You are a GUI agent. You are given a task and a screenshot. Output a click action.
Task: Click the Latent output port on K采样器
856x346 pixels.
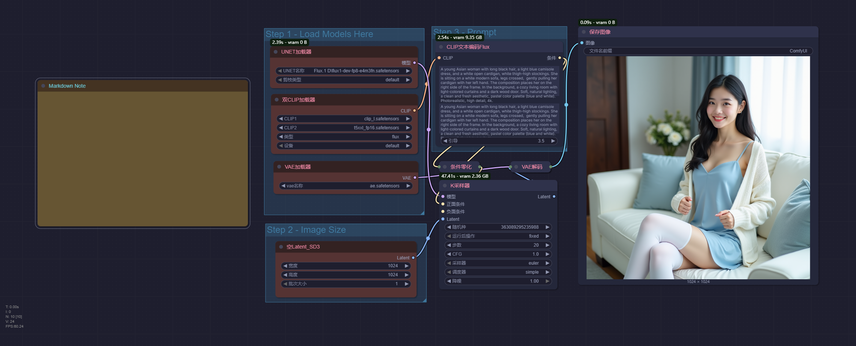tap(554, 196)
